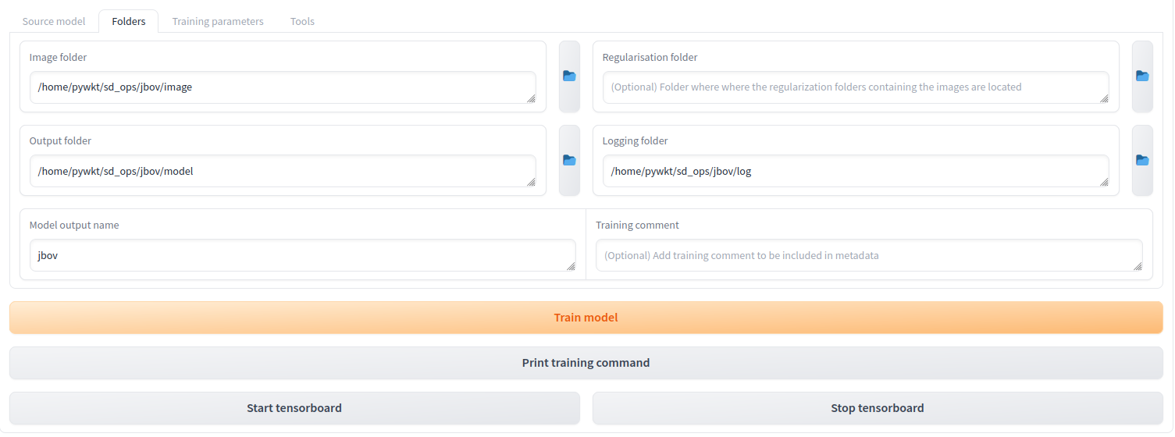Start tensorboard

294,408
